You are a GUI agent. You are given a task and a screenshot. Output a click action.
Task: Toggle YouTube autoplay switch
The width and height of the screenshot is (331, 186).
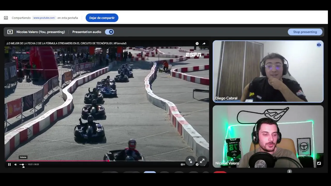pos(183,165)
